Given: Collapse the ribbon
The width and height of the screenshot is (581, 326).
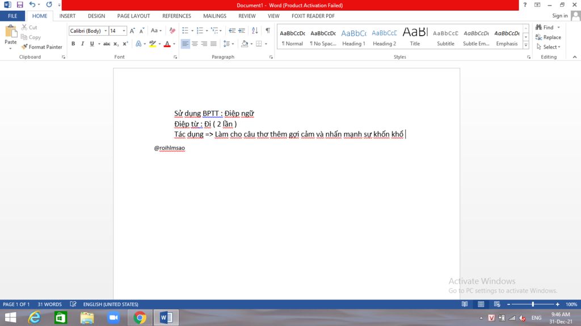Looking at the screenshot, I should click(575, 57).
